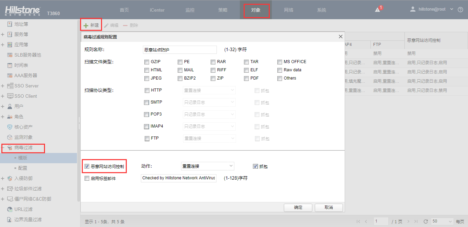
Task: Collapse the 病毒过滤 tree node
Action: pyautogui.click(x=3, y=148)
